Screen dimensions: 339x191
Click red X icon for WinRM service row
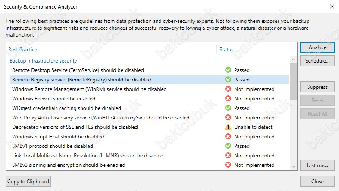tap(228, 89)
